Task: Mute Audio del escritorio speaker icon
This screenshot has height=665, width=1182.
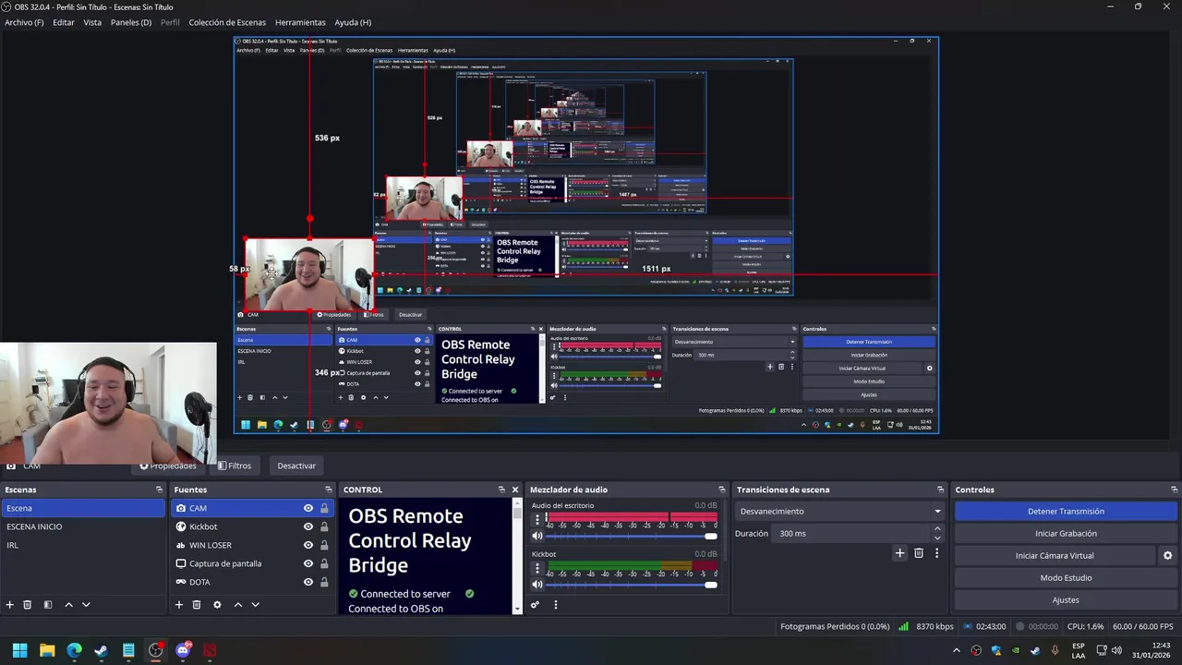Action: (537, 536)
